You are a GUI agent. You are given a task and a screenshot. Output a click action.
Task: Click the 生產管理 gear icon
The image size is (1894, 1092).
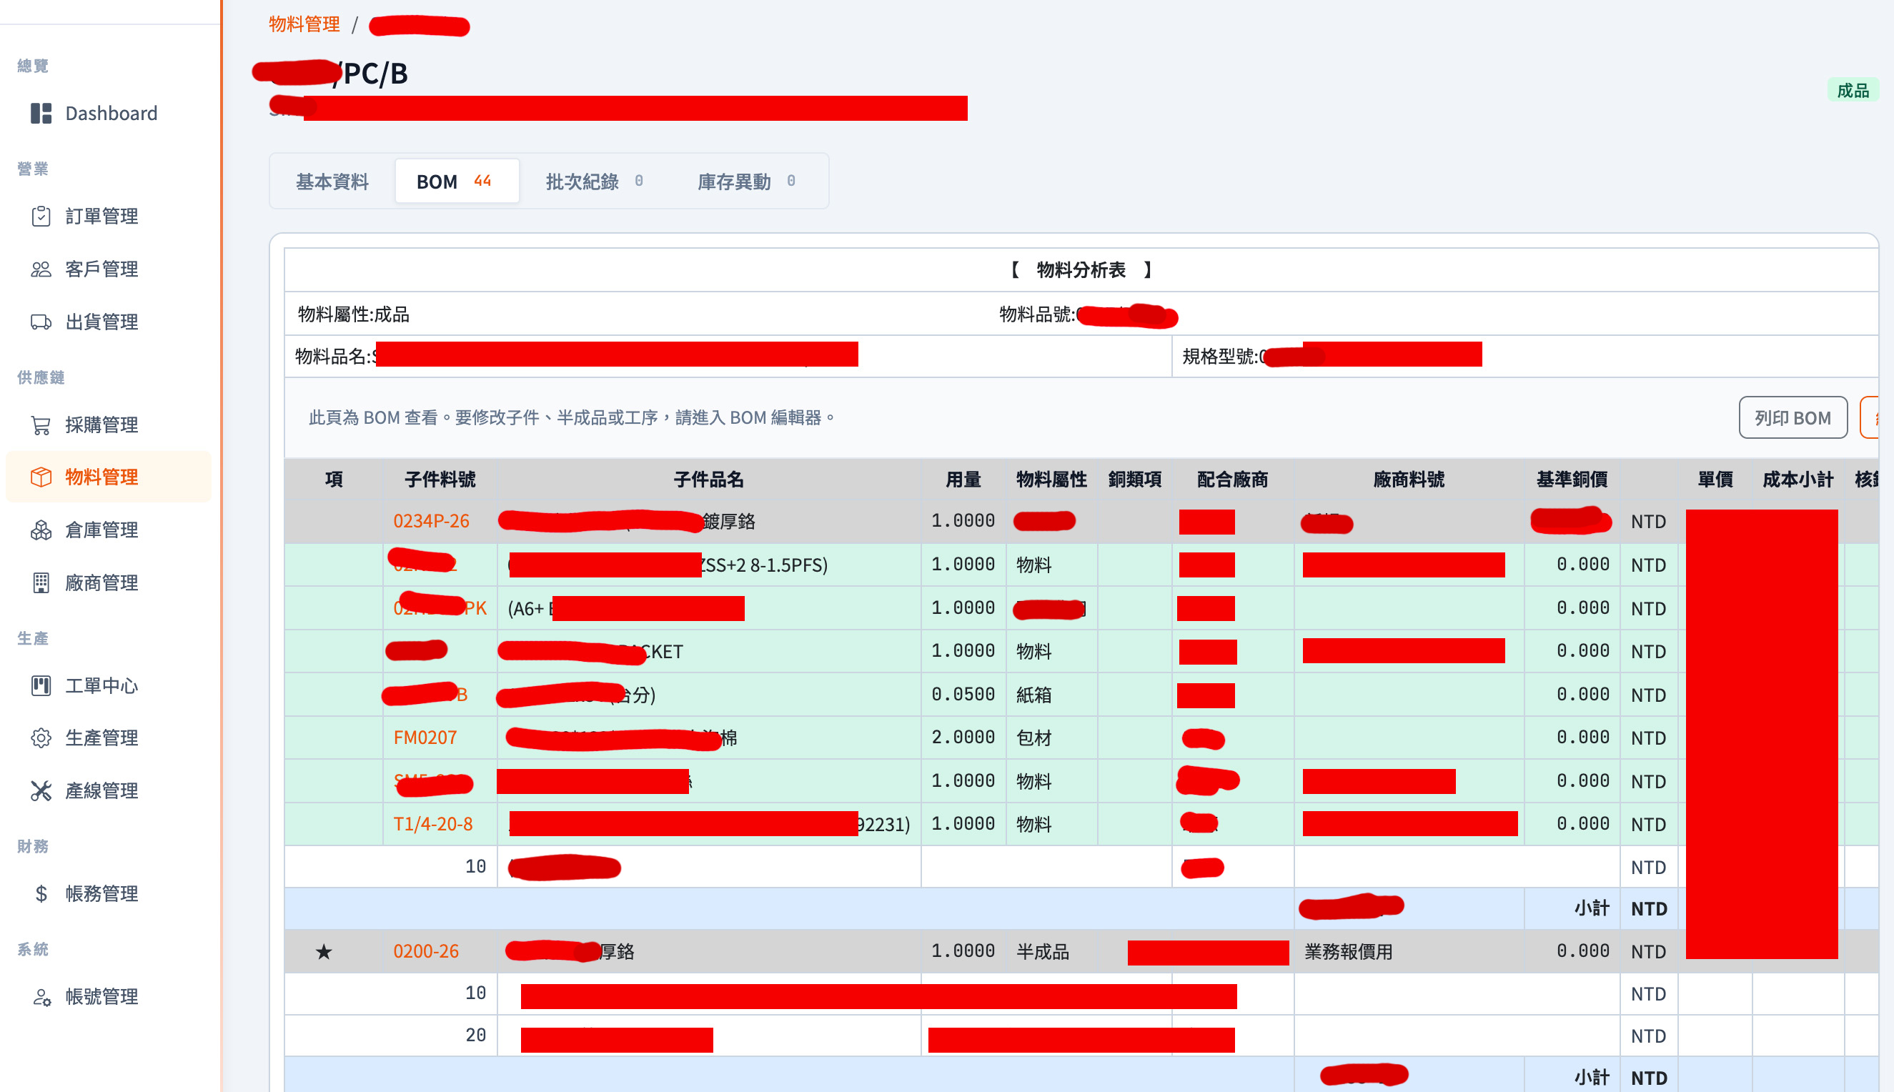(x=41, y=738)
